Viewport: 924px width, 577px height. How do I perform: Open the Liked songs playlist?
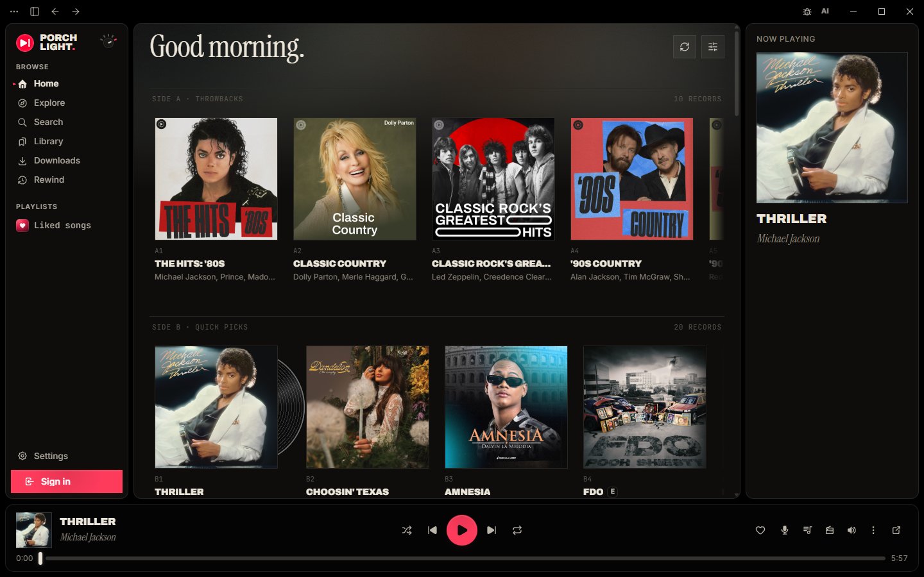67,226
